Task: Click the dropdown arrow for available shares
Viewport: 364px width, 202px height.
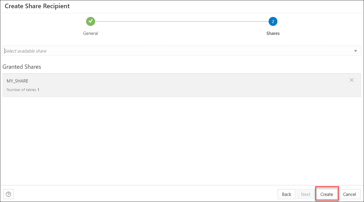Action: pyautogui.click(x=355, y=50)
